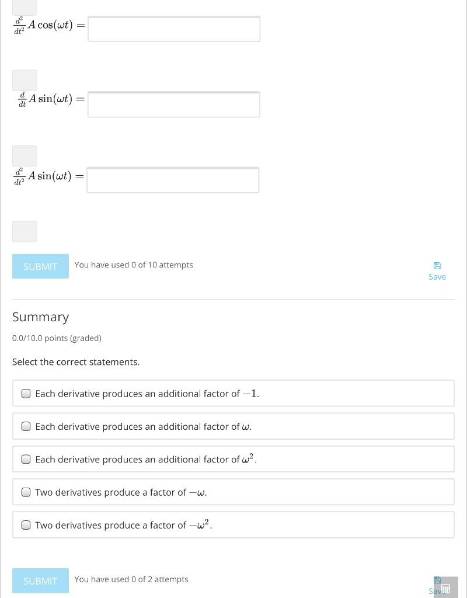467x598 pixels.
Task: Click gray square above the d/dt A sin(ωt) equation
Action: click(25, 81)
